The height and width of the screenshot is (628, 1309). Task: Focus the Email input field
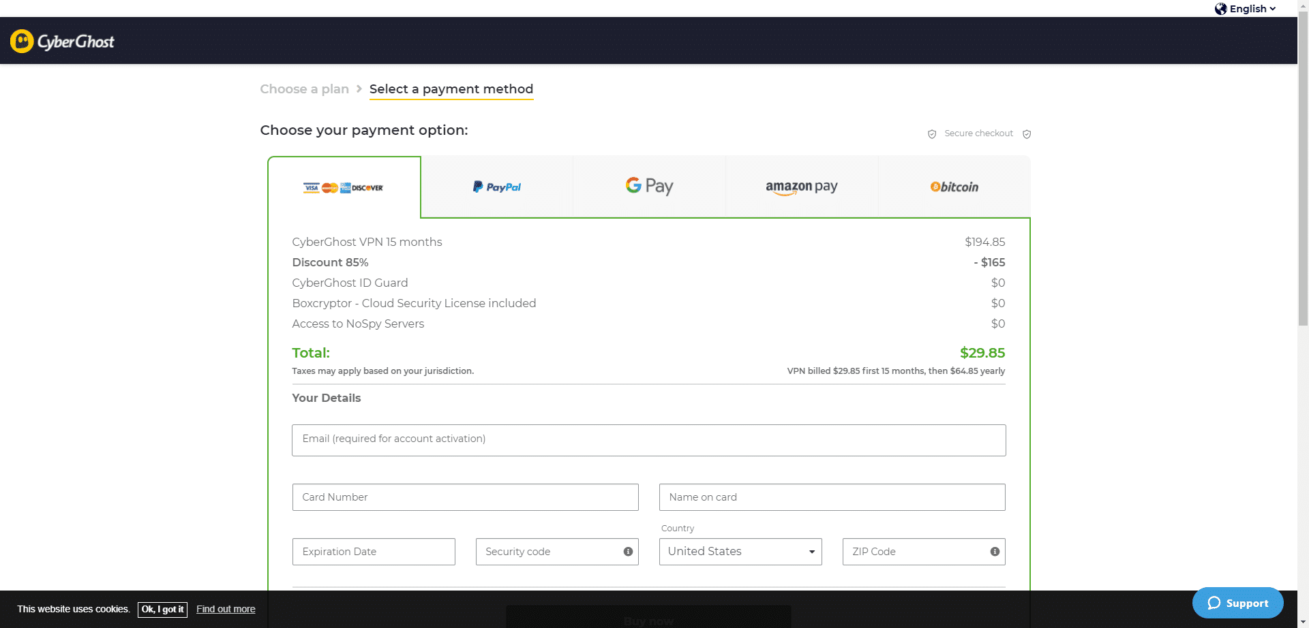coord(649,440)
